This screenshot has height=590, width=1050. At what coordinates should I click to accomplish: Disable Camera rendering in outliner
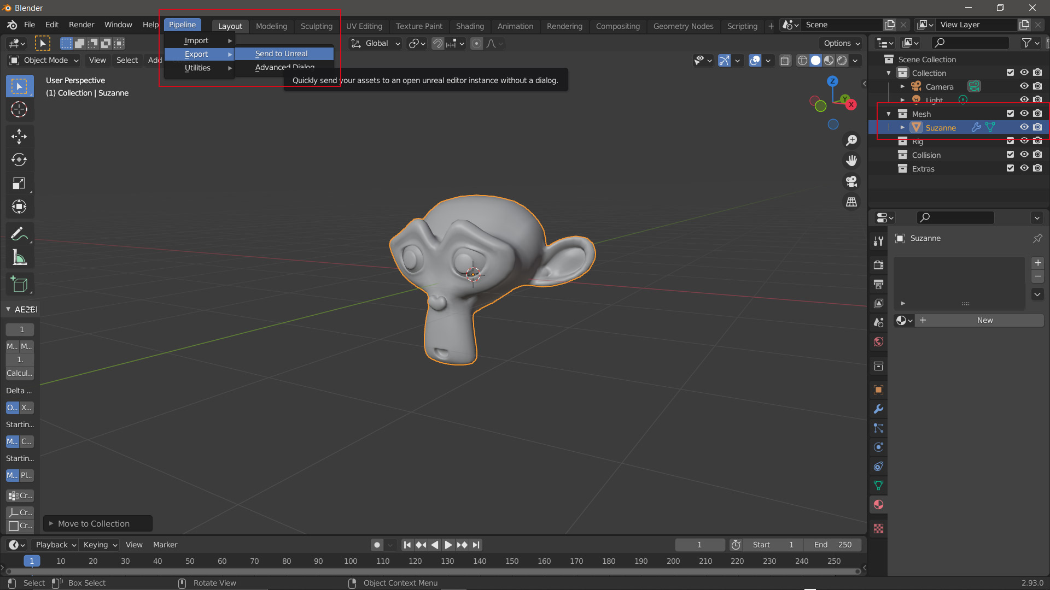tap(1037, 86)
